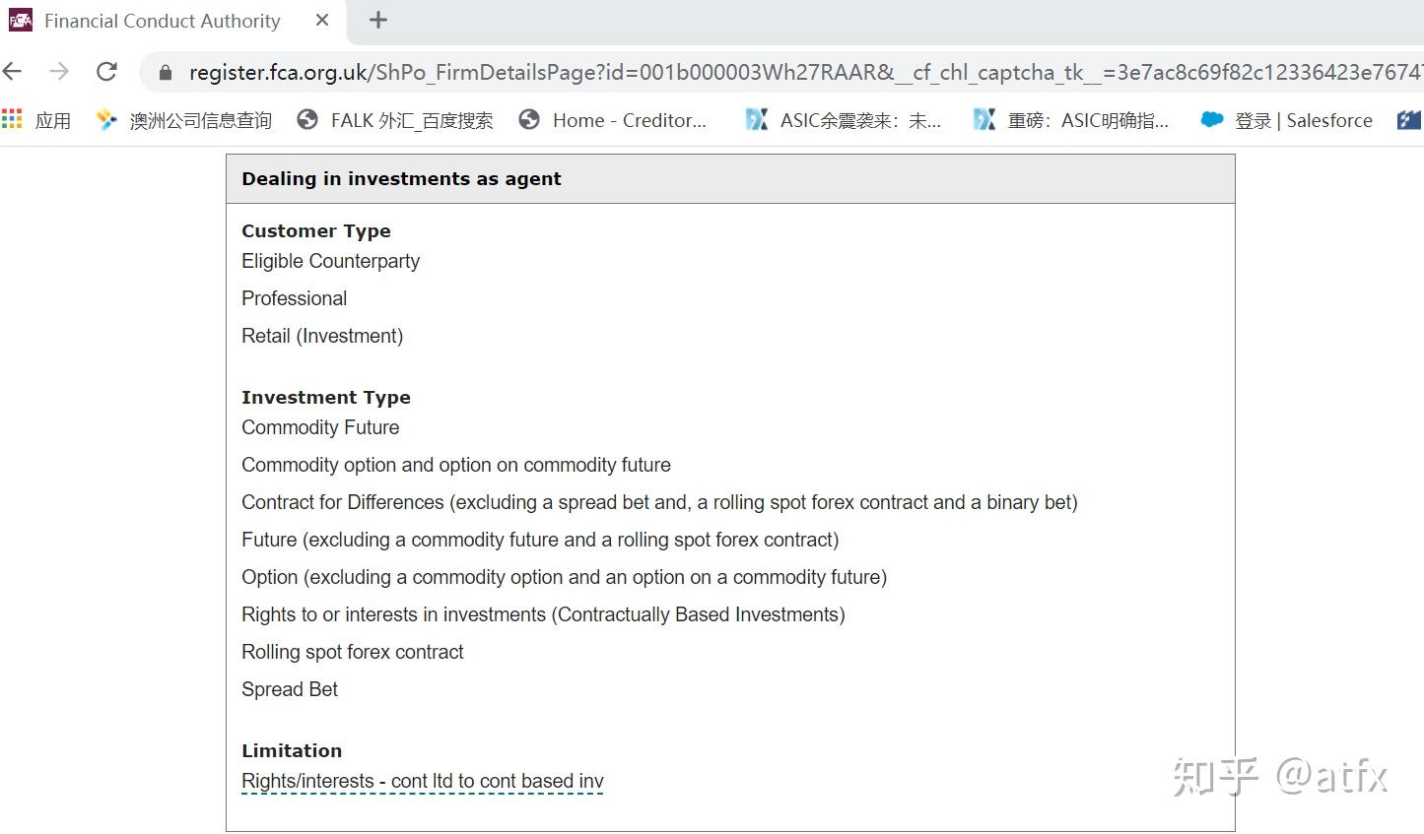This screenshot has height=834, width=1424.
Task: Open new tab with plus icon
Action: (378, 20)
